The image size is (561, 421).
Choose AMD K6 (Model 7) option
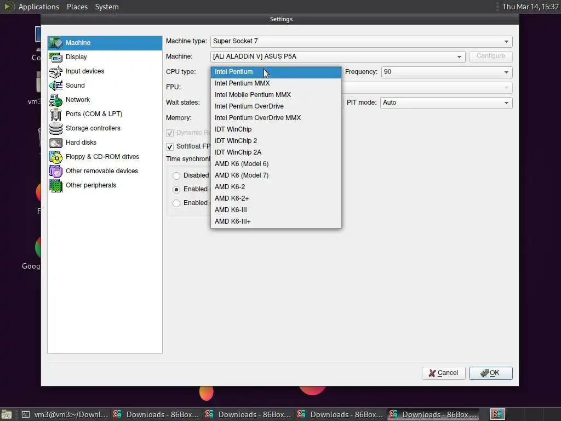(x=276, y=175)
